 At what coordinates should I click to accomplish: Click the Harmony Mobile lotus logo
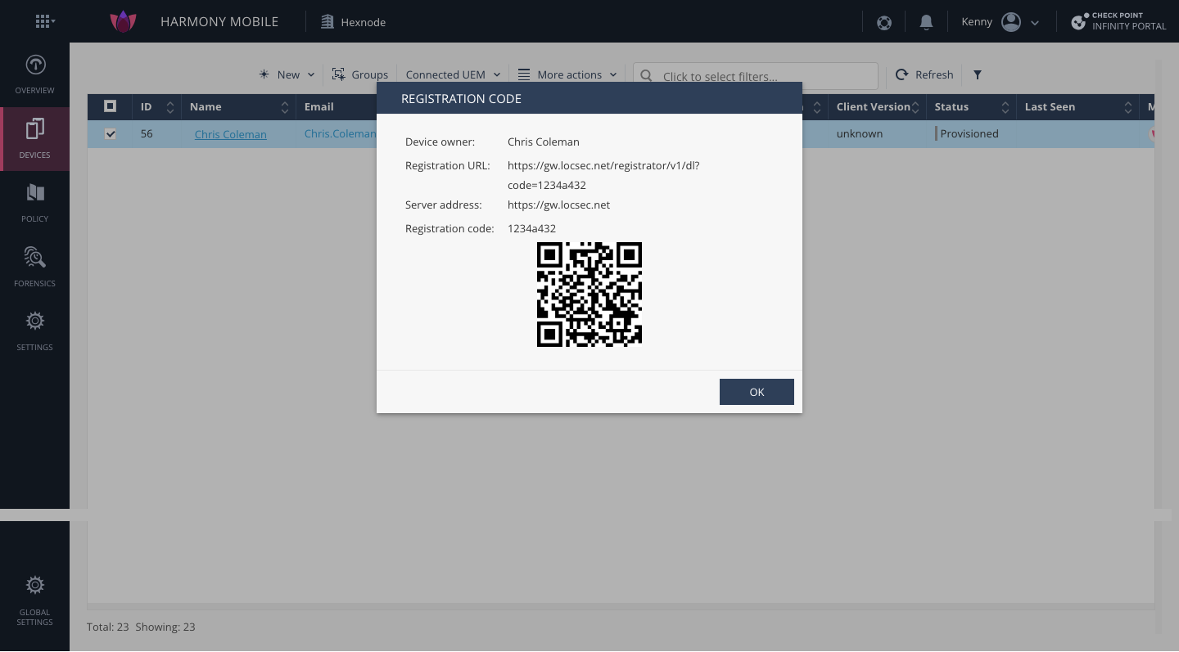(123, 21)
